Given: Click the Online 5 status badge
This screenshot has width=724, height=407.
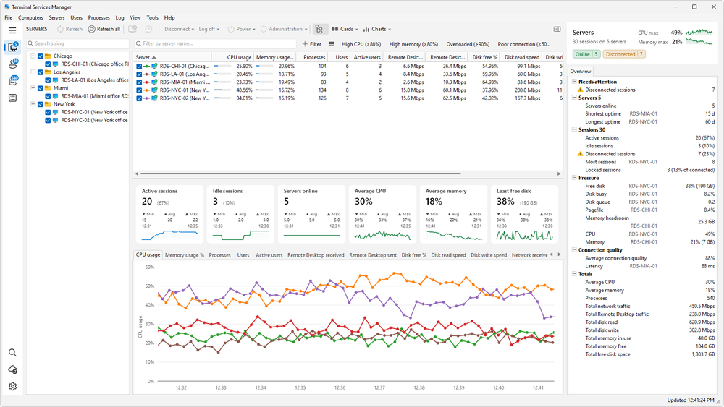Looking at the screenshot, I should click(586, 54).
